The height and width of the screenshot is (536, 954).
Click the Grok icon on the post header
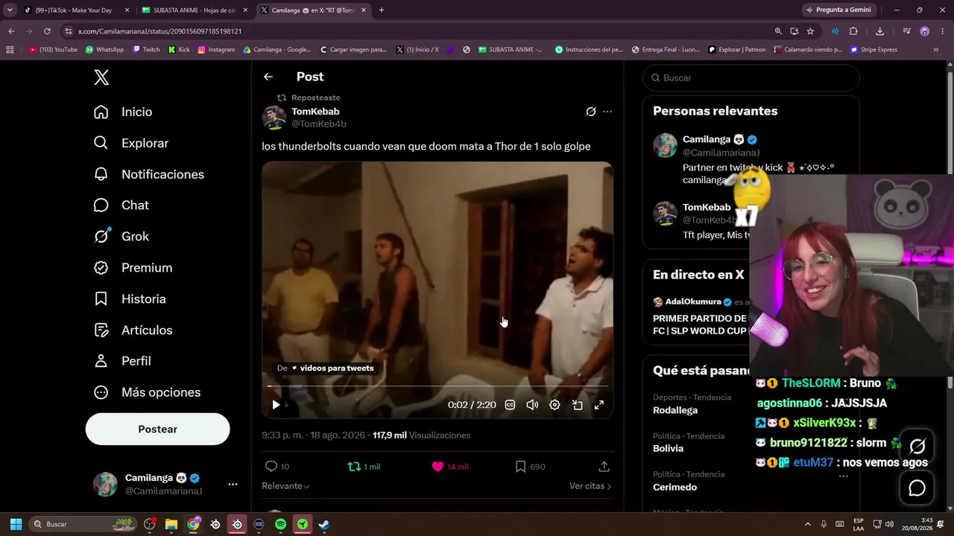(591, 112)
